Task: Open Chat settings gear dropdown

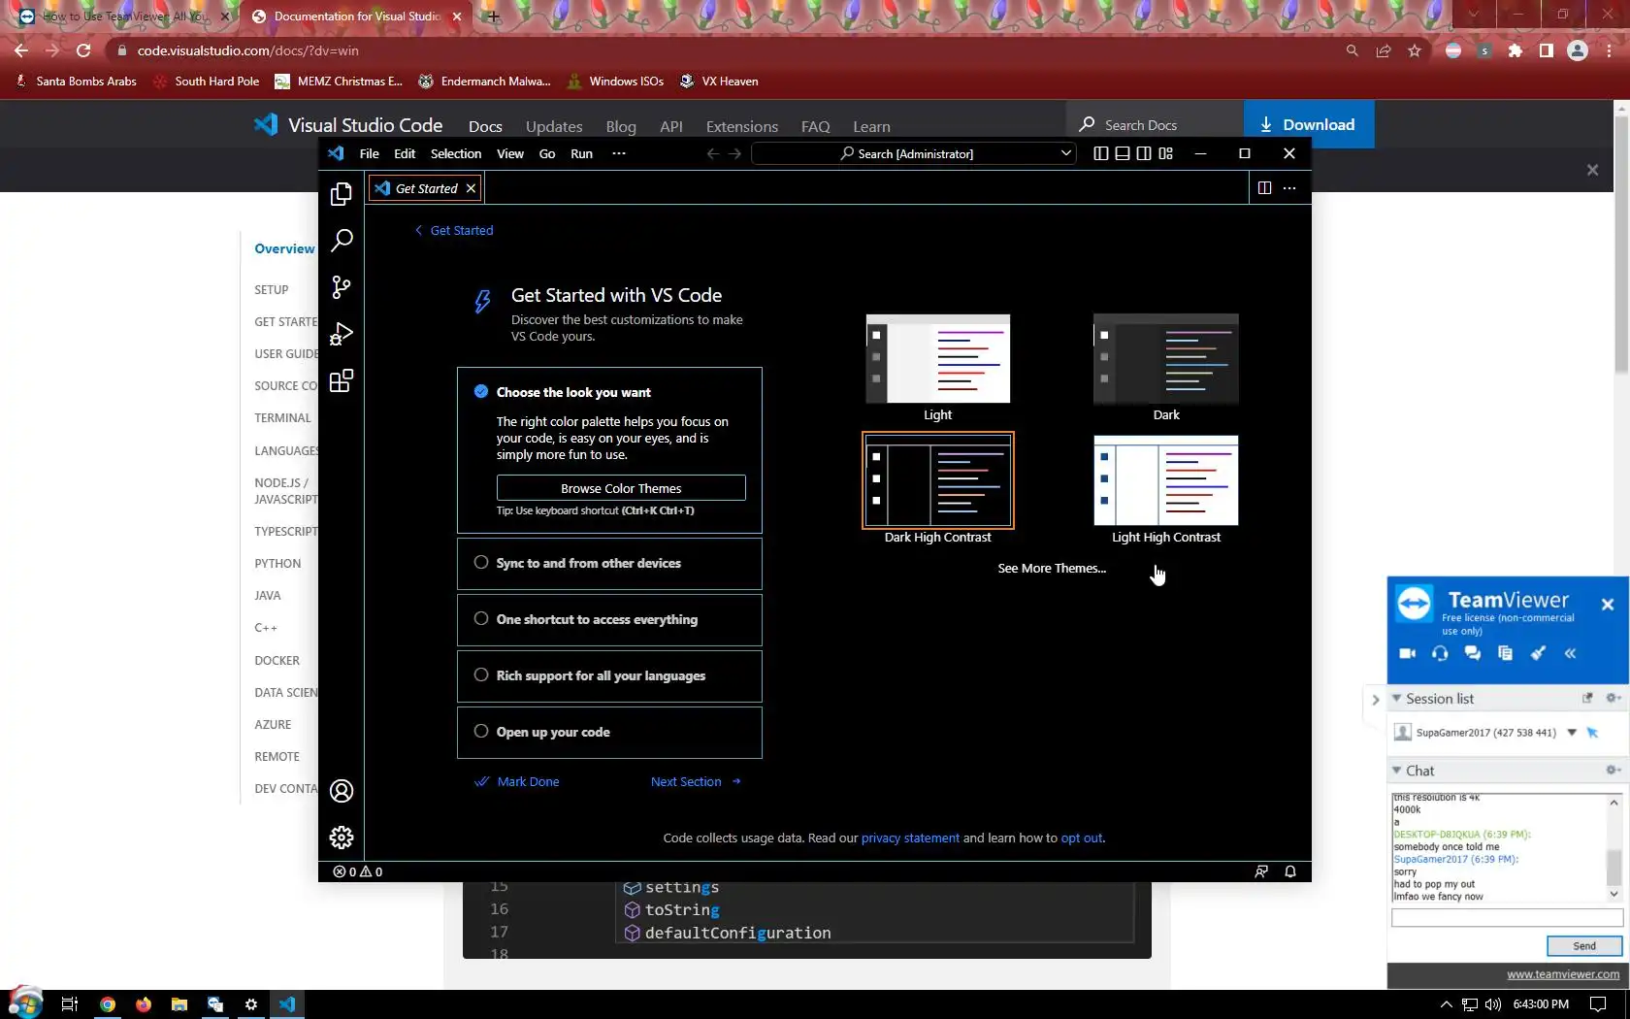Action: [x=1614, y=770]
